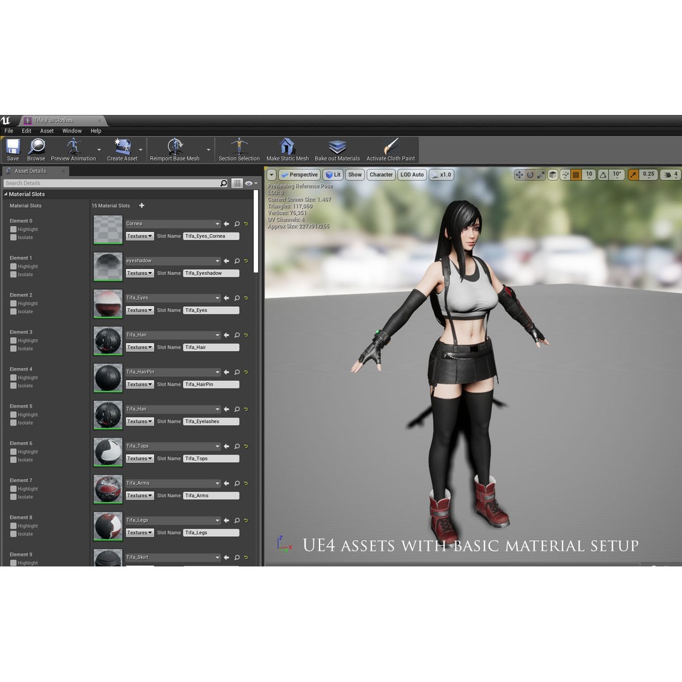Enable Highlight for Element 0

[13, 229]
